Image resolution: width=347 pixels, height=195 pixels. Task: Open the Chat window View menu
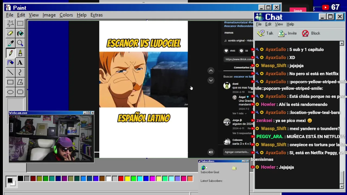[279, 24]
